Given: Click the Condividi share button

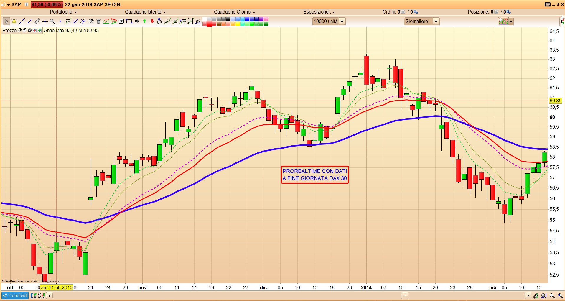Looking at the screenshot, I should pos(15,296).
